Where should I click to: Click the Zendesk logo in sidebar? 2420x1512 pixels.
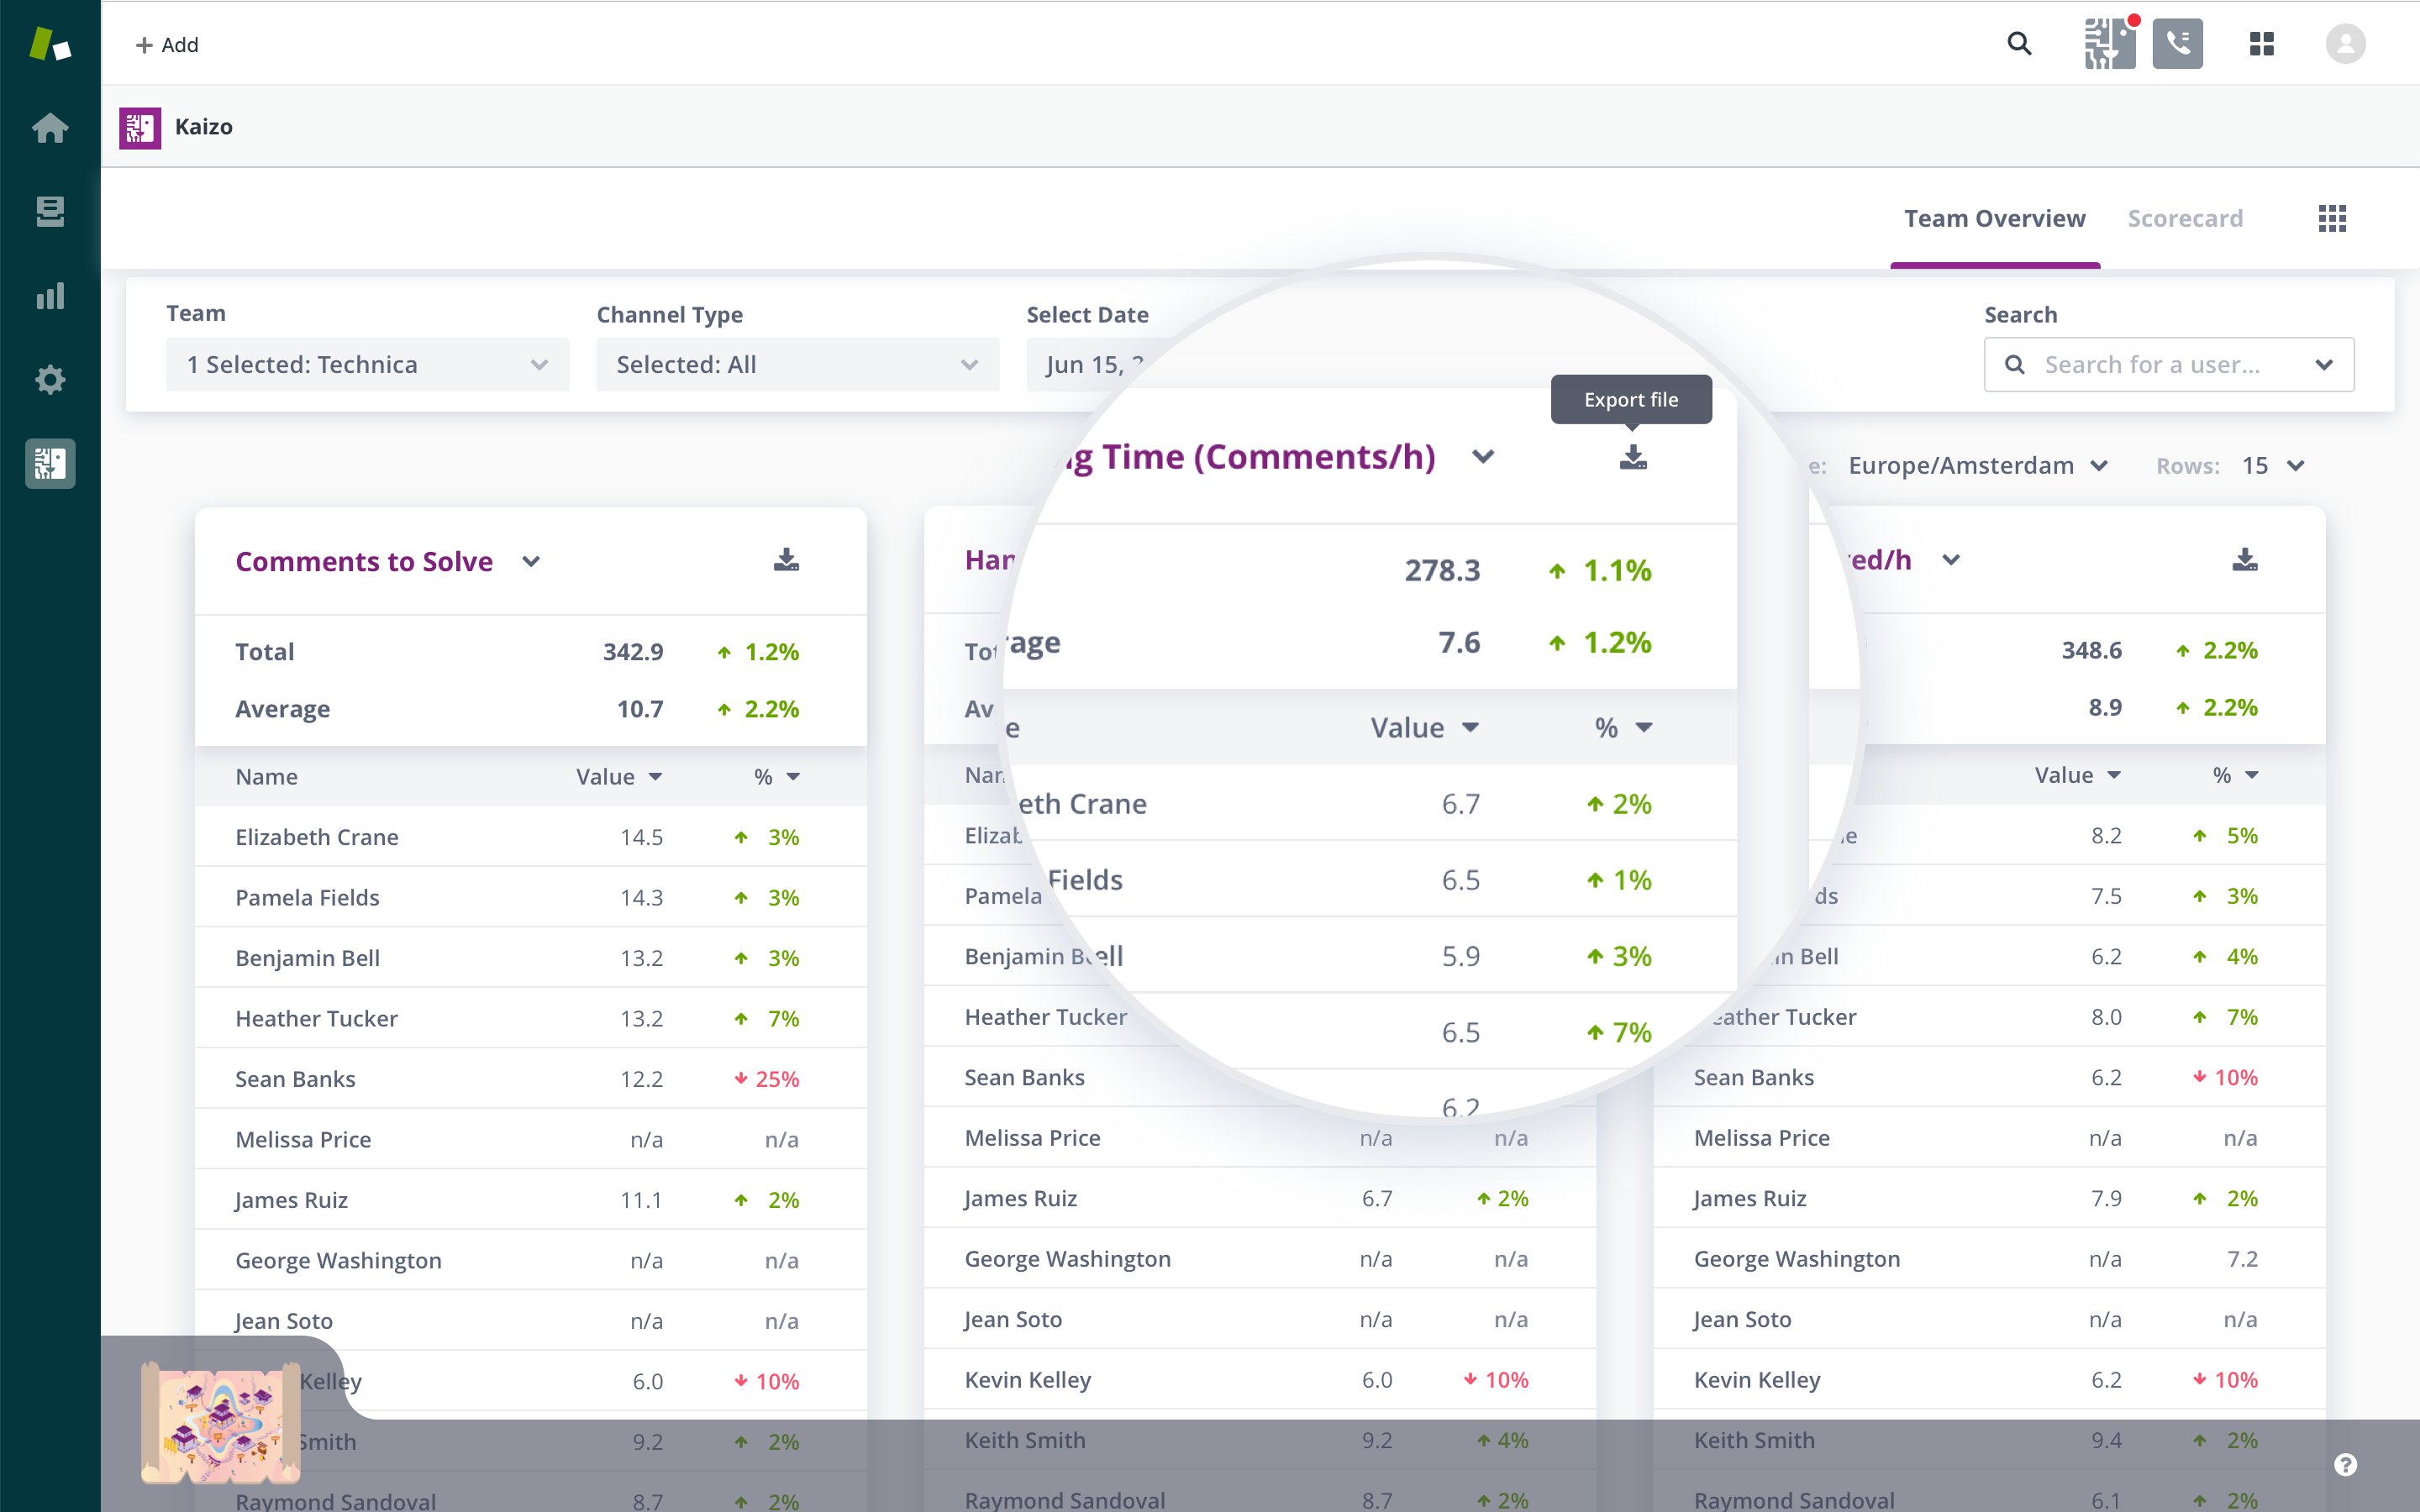50,44
